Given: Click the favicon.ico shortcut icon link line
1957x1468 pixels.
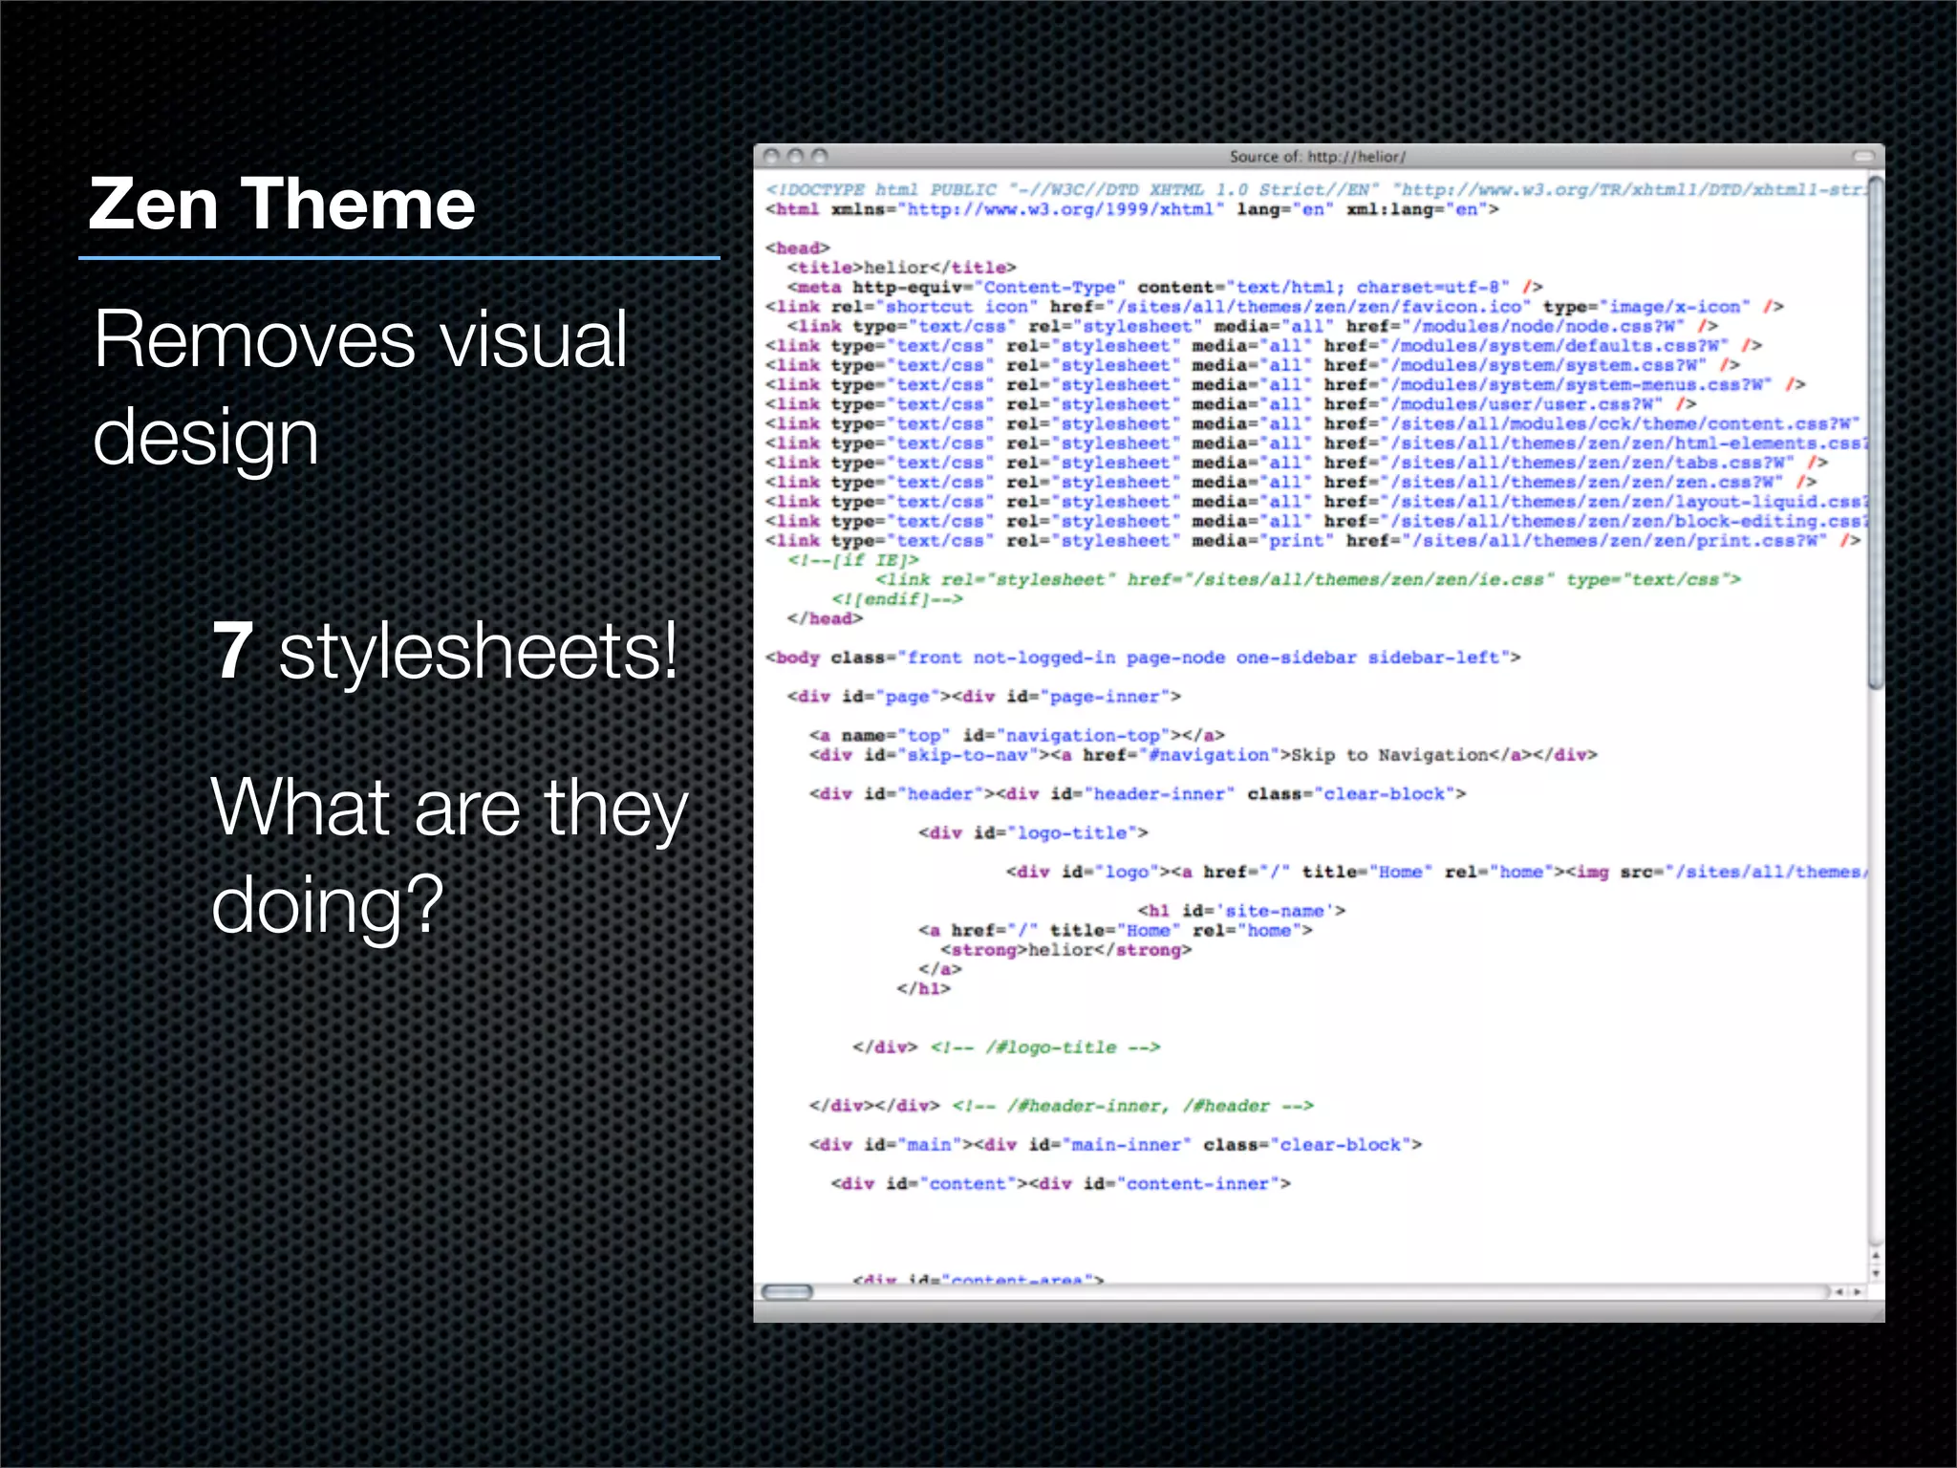Looking at the screenshot, I should (x=1275, y=307).
